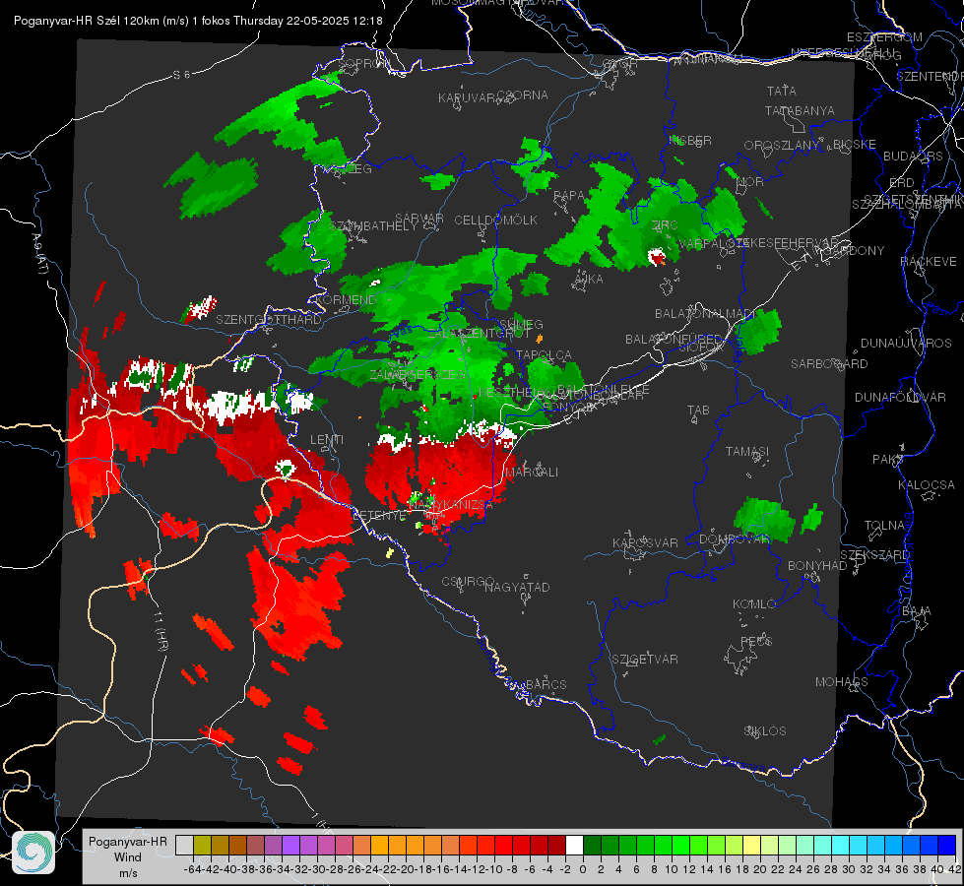Image resolution: width=964 pixels, height=886 pixels.
Task: Click the legend value 26
Action: tap(812, 870)
